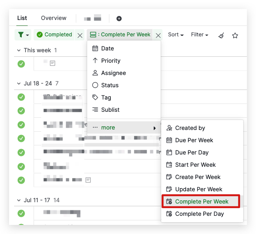
Task: Remove the Completed filter chip
Action: (x=80, y=35)
